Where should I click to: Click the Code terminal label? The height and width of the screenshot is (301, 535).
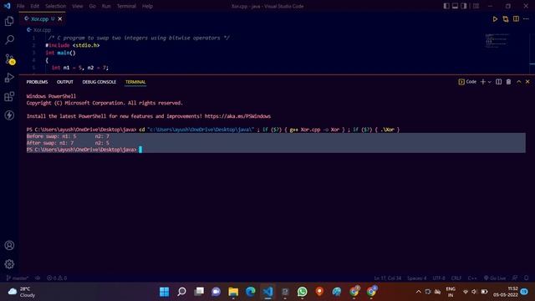coord(467,82)
